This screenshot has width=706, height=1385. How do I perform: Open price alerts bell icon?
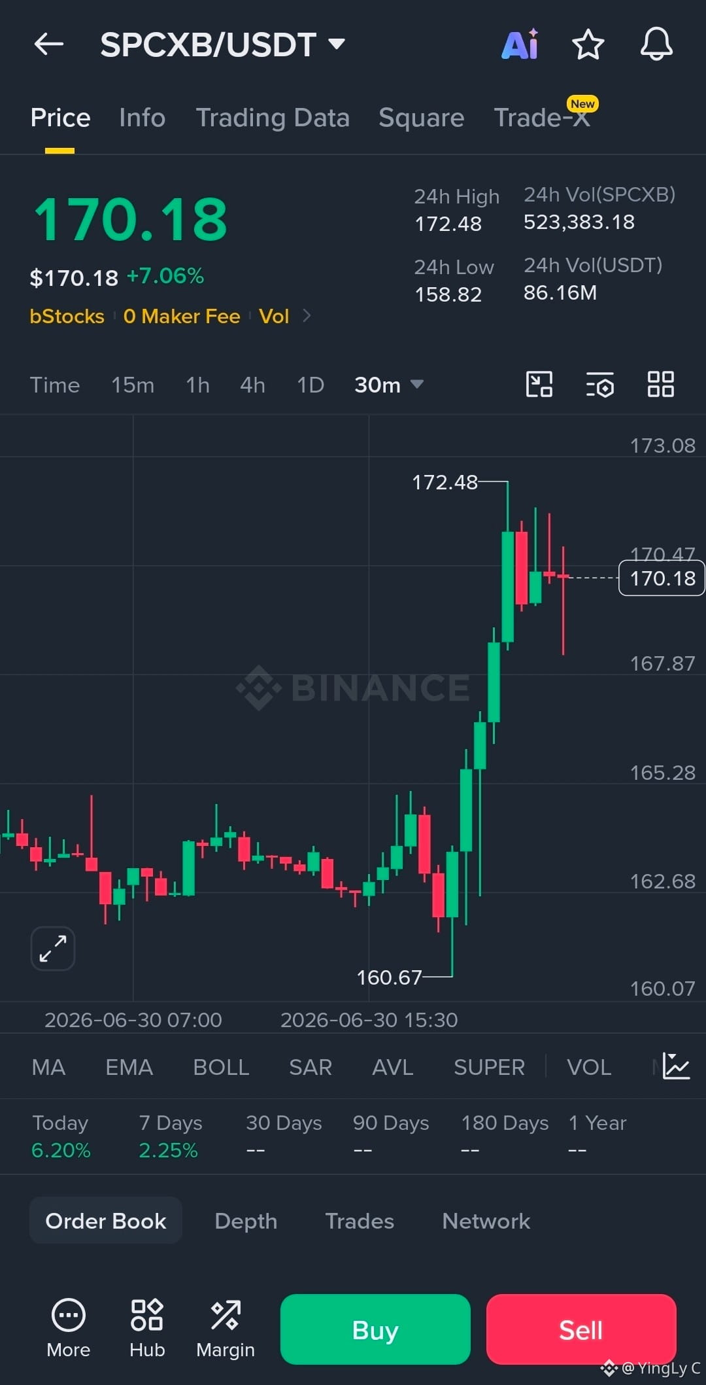point(656,44)
